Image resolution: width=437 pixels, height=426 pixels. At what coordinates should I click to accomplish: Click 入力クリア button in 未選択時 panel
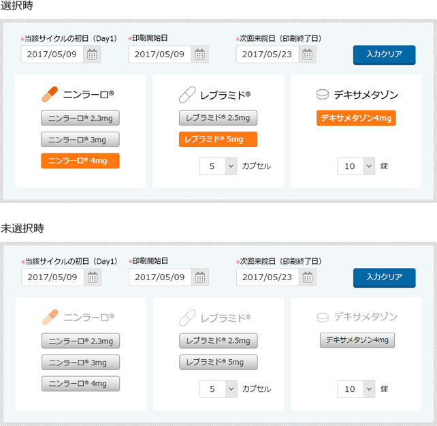tap(385, 278)
